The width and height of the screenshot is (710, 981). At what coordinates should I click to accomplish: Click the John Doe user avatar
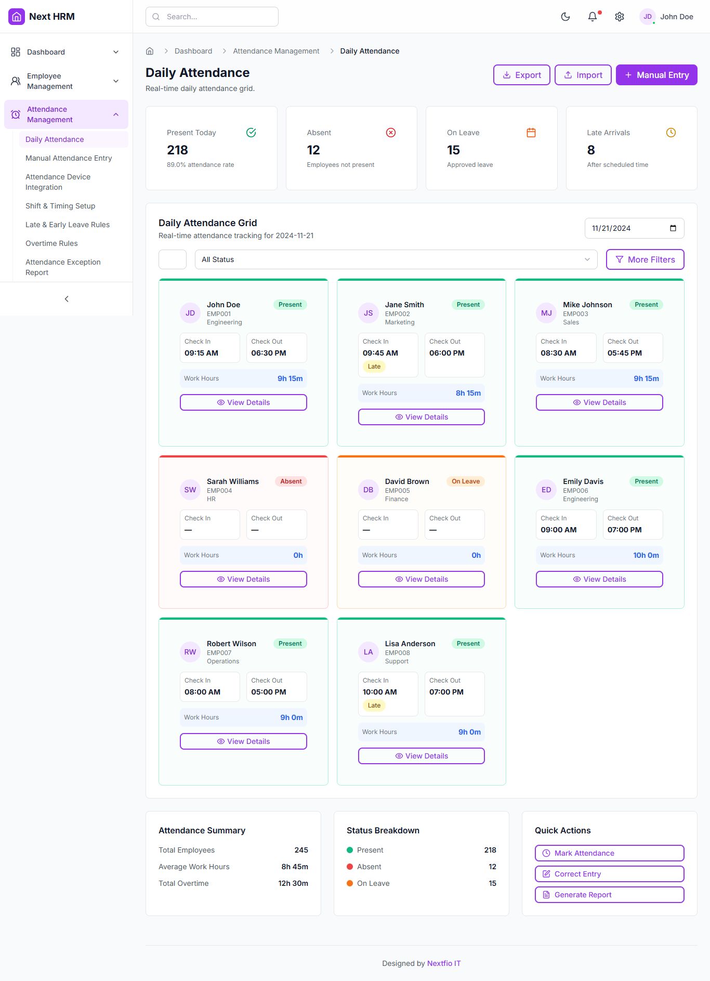648,17
